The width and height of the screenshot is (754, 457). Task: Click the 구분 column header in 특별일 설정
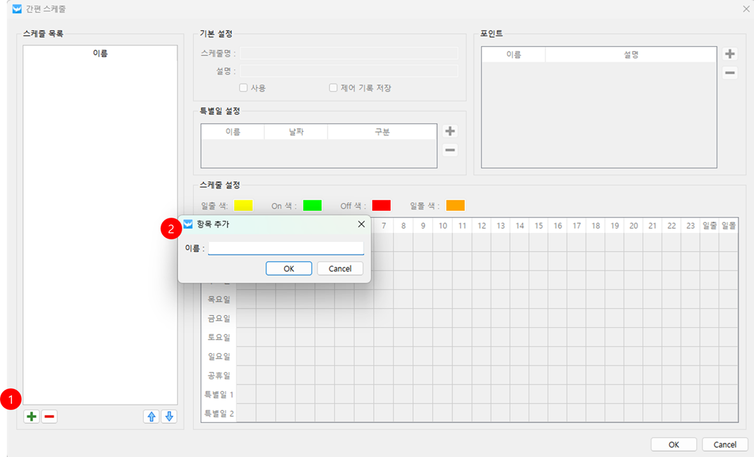tap(382, 132)
